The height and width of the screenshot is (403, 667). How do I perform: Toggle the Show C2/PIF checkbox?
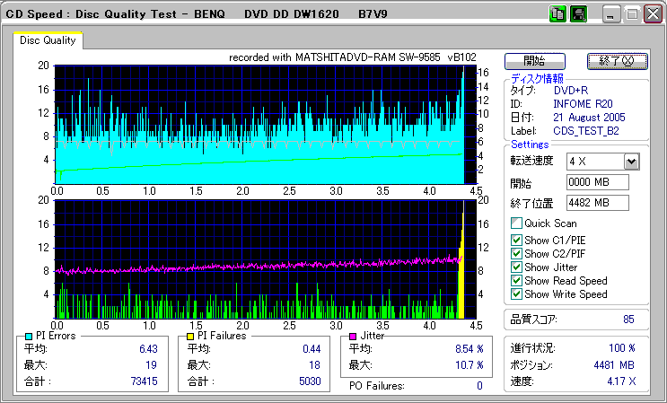click(516, 253)
